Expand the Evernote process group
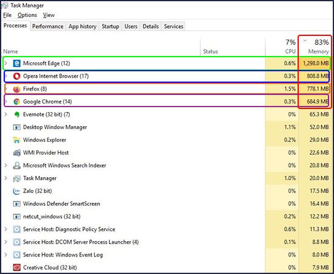334x274 pixels. click(x=6, y=114)
